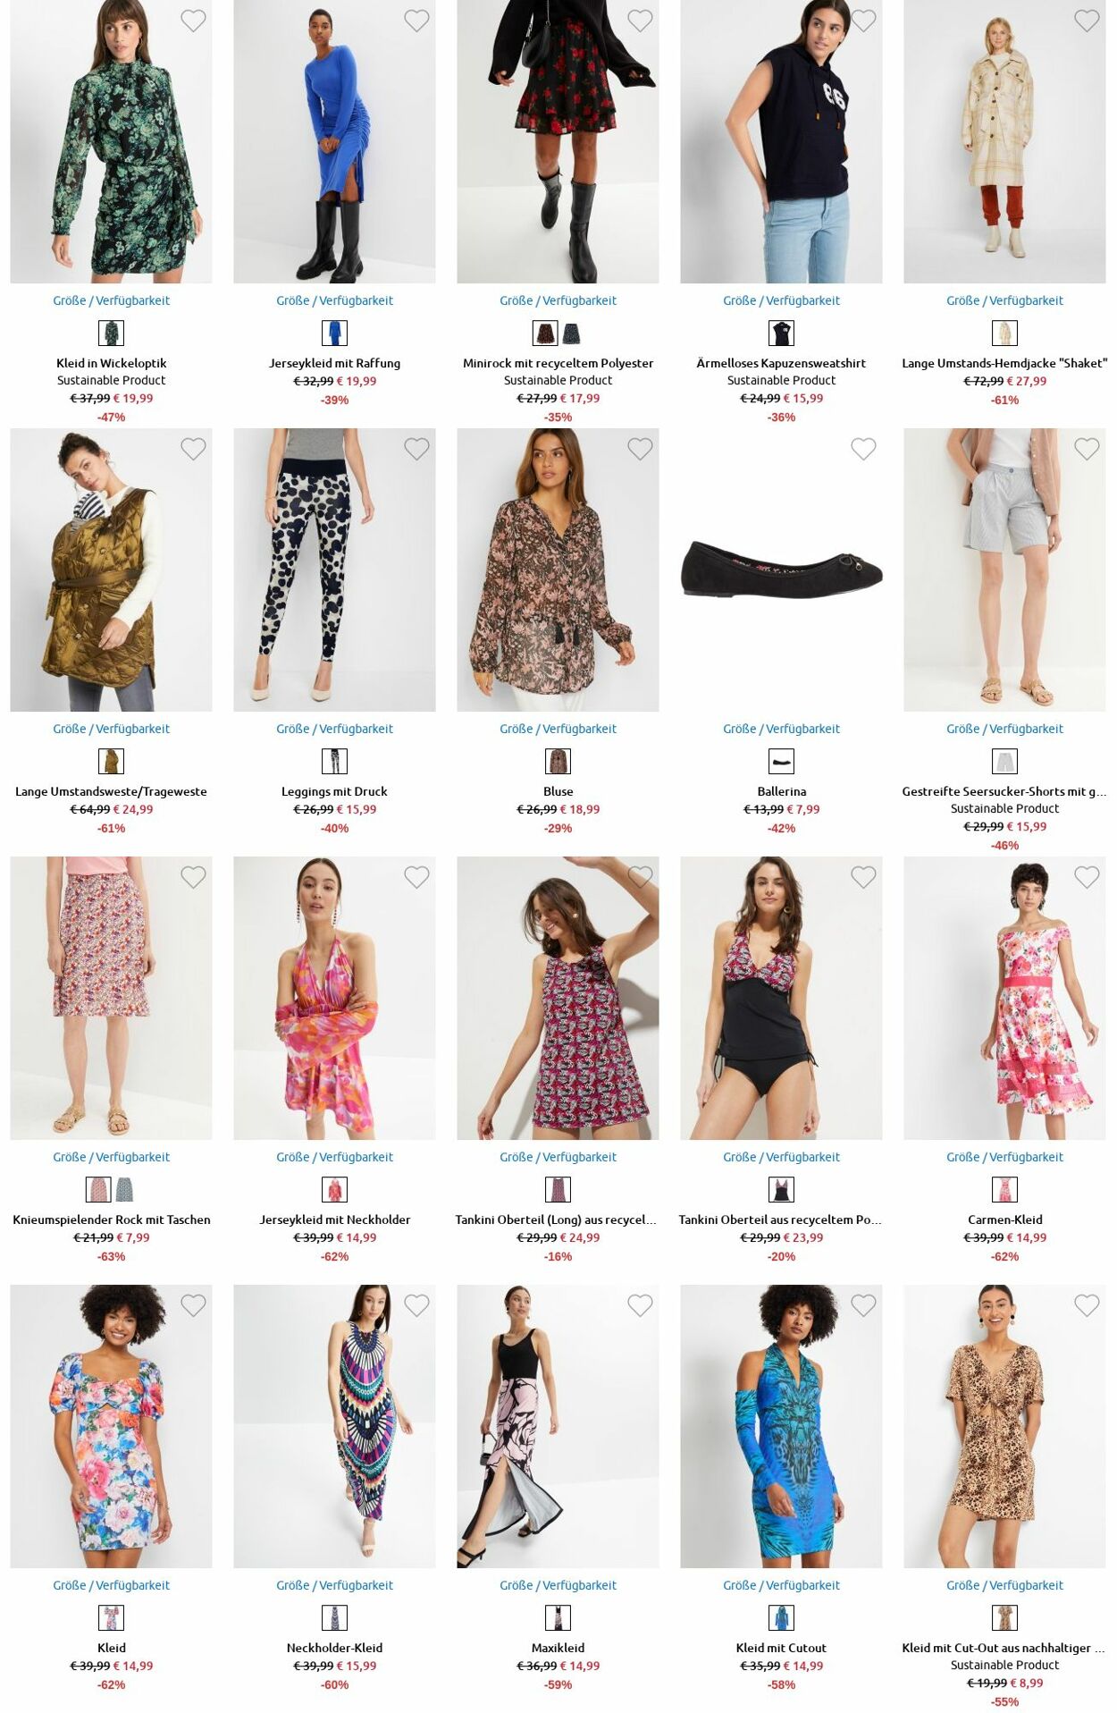This screenshot has width=1117, height=1713.
Task: Expand Größe / Verfügbarkeit under Ballerina
Action: pyautogui.click(x=781, y=729)
